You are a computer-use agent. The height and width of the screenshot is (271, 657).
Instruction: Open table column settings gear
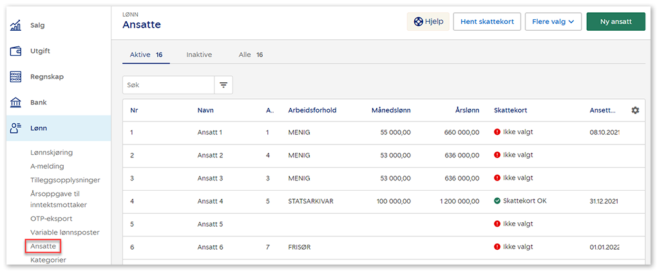tap(635, 110)
